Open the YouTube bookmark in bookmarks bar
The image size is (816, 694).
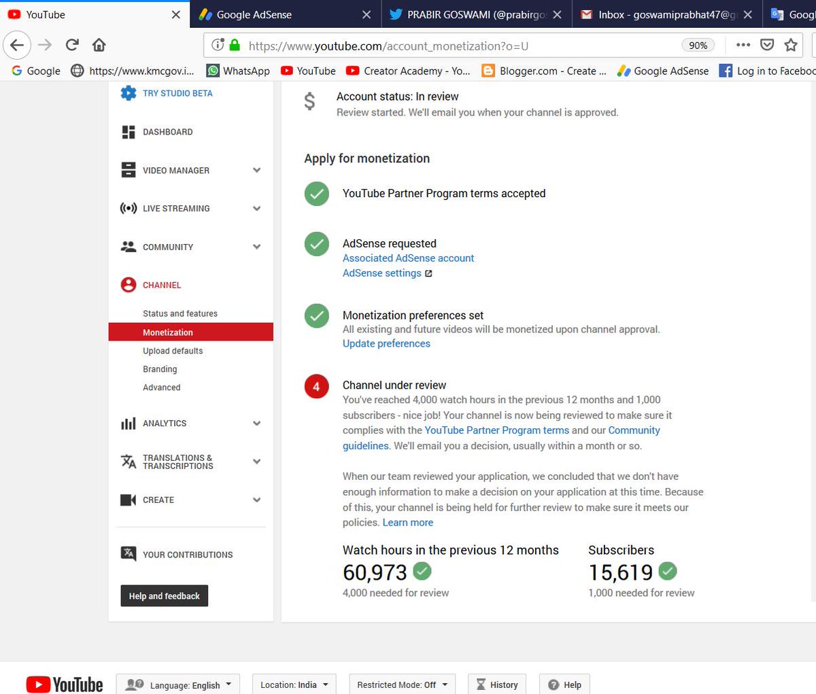pyautogui.click(x=308, y=71)
